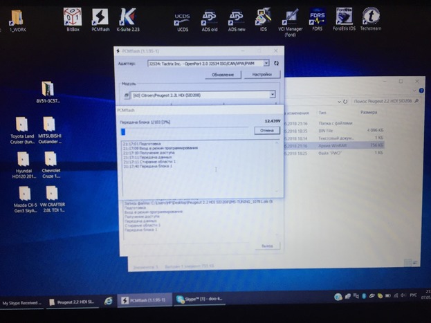The height and width of the screenshot is (323, 431).
Task: Open the Techstream desktop shortcut
Action: 372,19
